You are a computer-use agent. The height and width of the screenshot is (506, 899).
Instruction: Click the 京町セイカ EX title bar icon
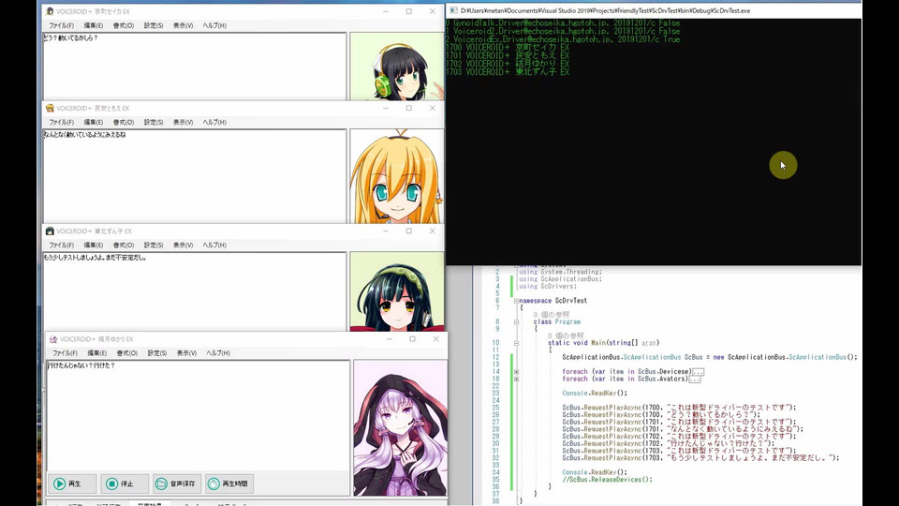tap(50, 11)
